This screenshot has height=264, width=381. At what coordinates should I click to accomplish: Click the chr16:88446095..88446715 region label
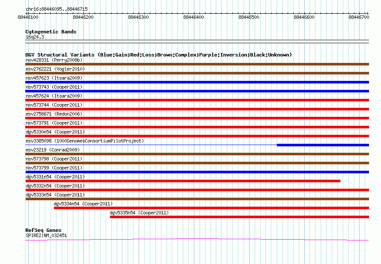point(57,9)
